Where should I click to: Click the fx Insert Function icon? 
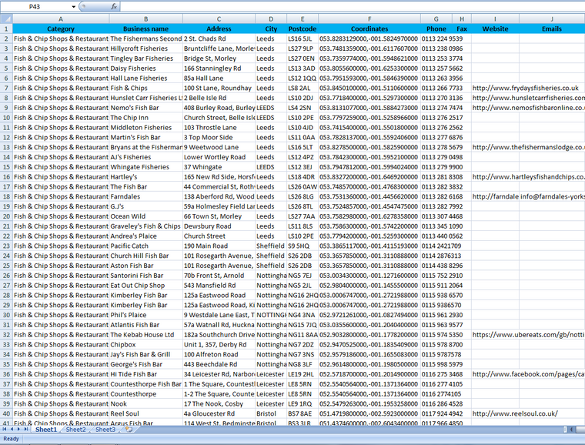click(114, 6)
